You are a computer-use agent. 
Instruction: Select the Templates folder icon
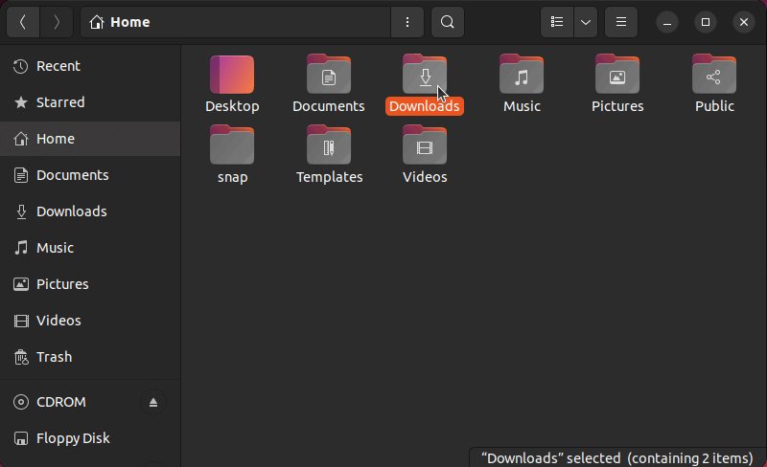pos(329,145)
